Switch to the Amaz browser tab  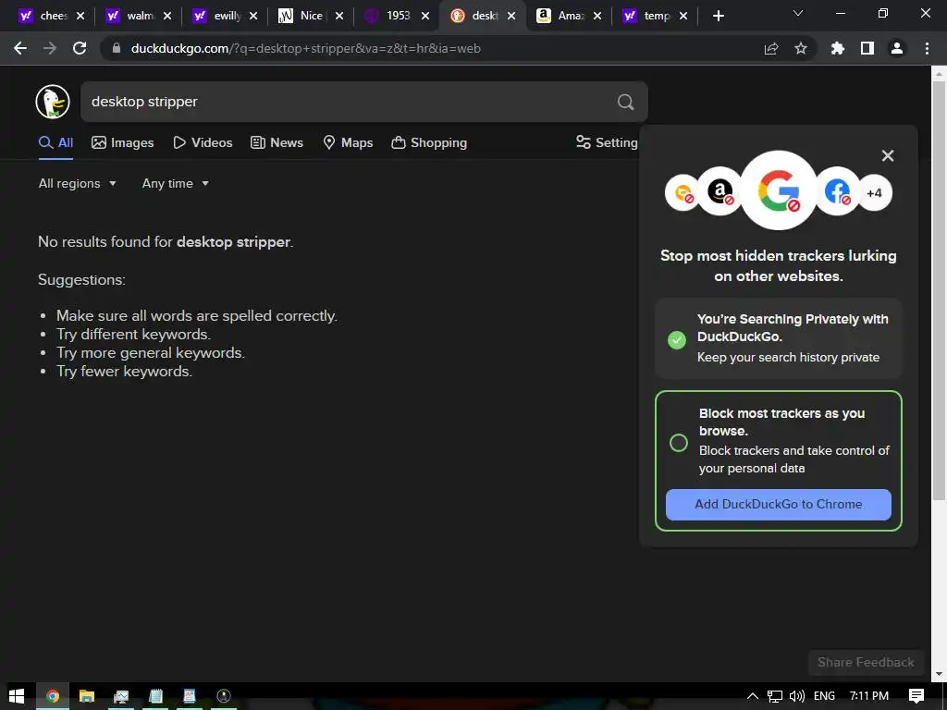(570, 16)
